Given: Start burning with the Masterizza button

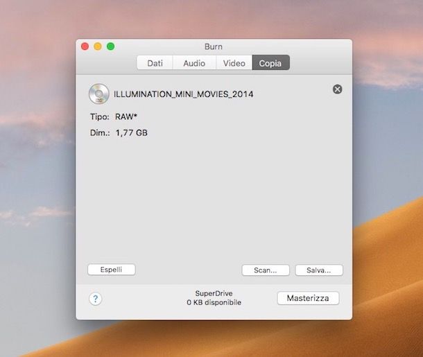Looking at the screenshot, I should pos(308,298).
